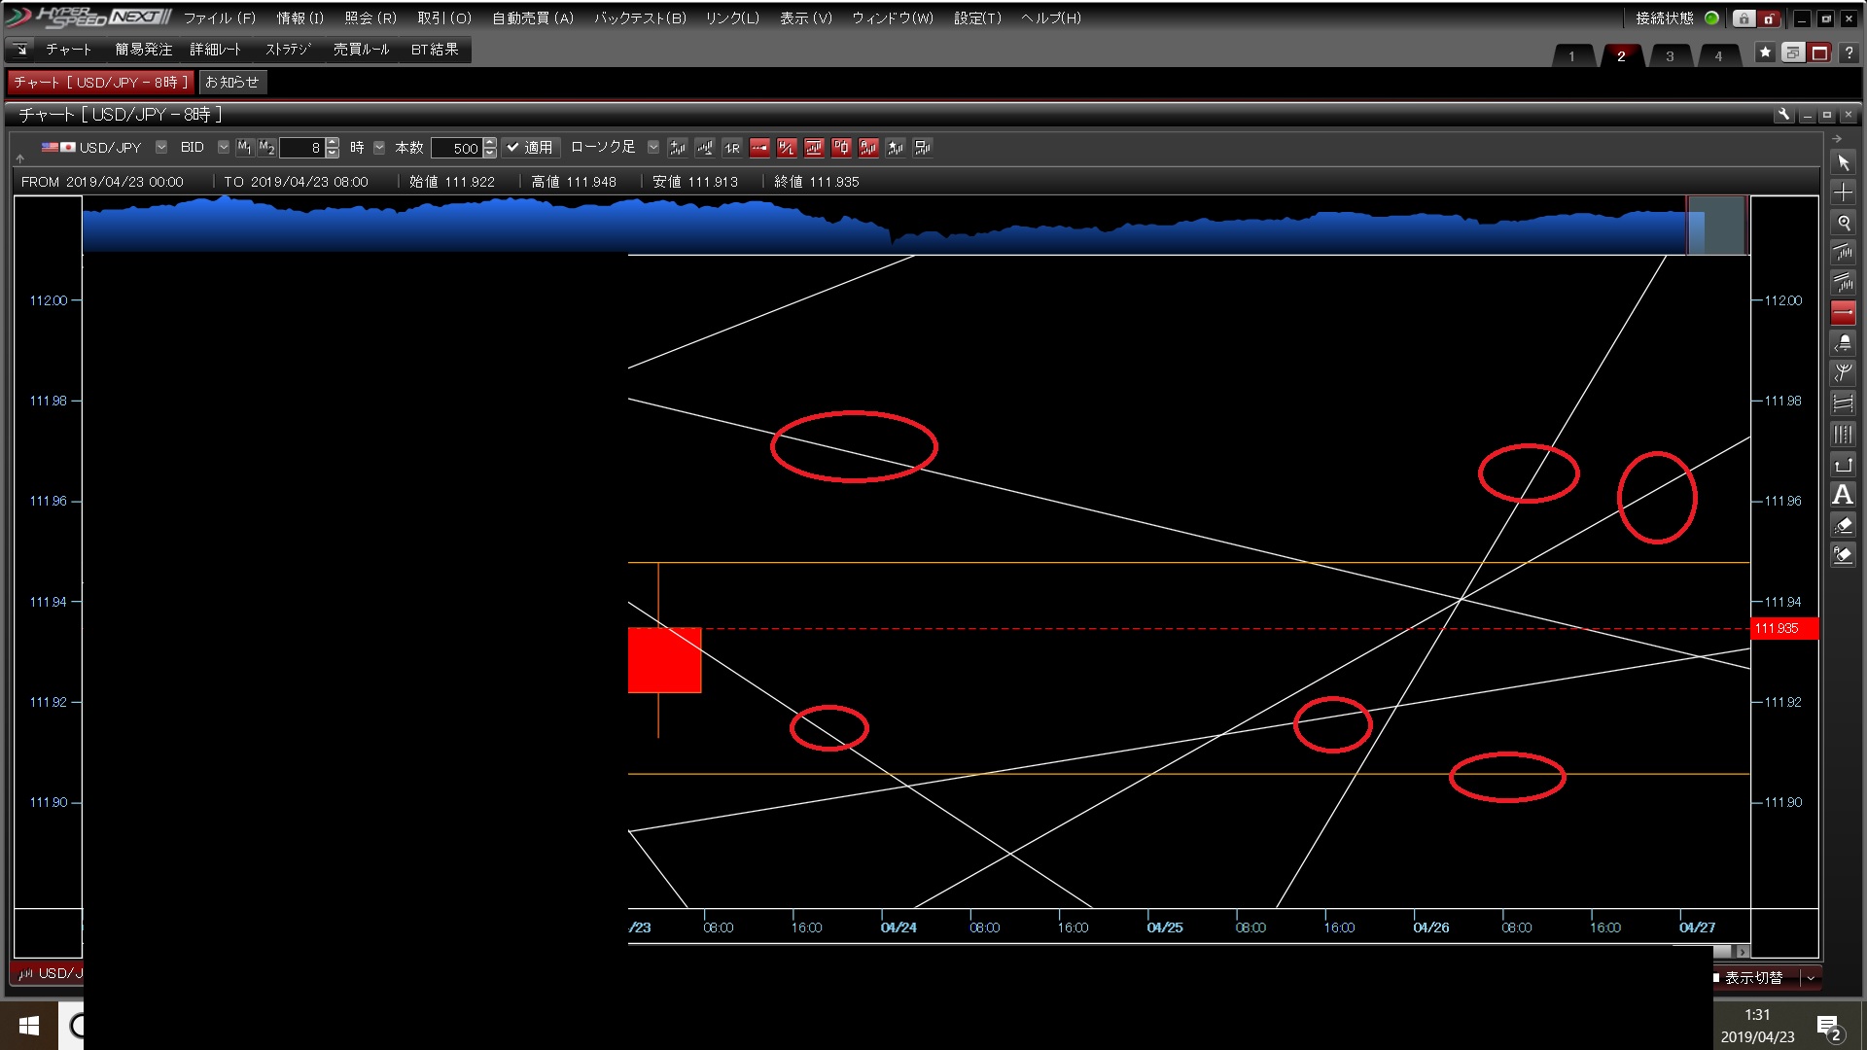Select the eraser tool
Screen dimensions: 1867x1050
click(1843, 525)
